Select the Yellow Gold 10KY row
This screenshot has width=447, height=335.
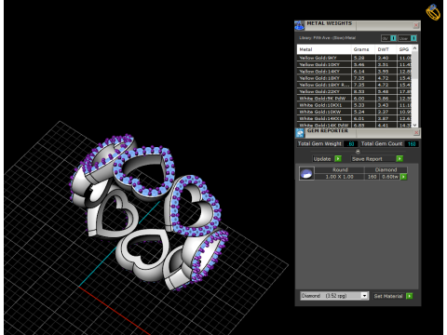(354, 64)
